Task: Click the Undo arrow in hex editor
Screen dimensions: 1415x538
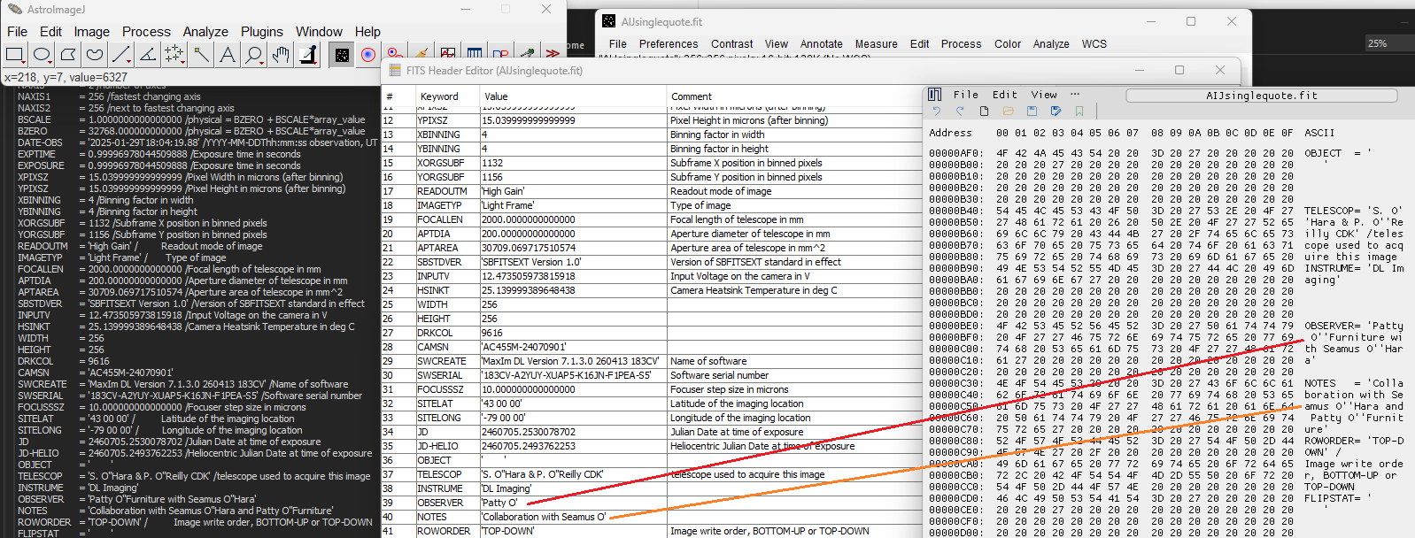Action: pyautogui.click(x=936, y=111)
